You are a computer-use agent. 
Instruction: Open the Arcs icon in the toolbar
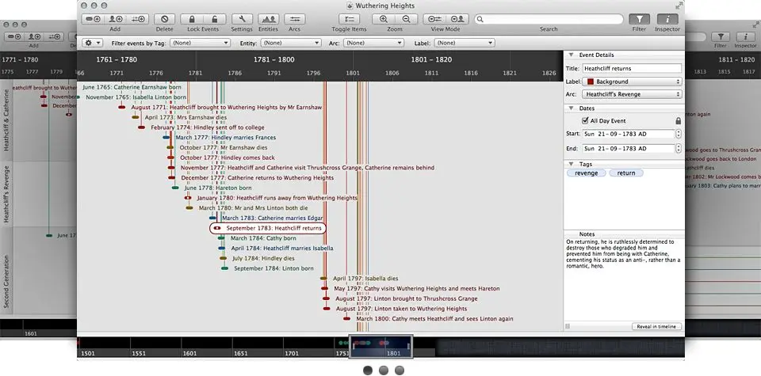[294, 19]
